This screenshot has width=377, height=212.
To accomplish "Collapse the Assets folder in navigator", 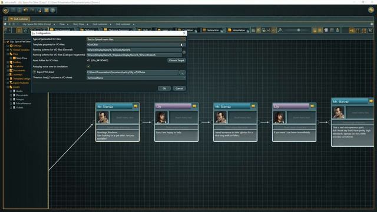I will click(8, 87).
